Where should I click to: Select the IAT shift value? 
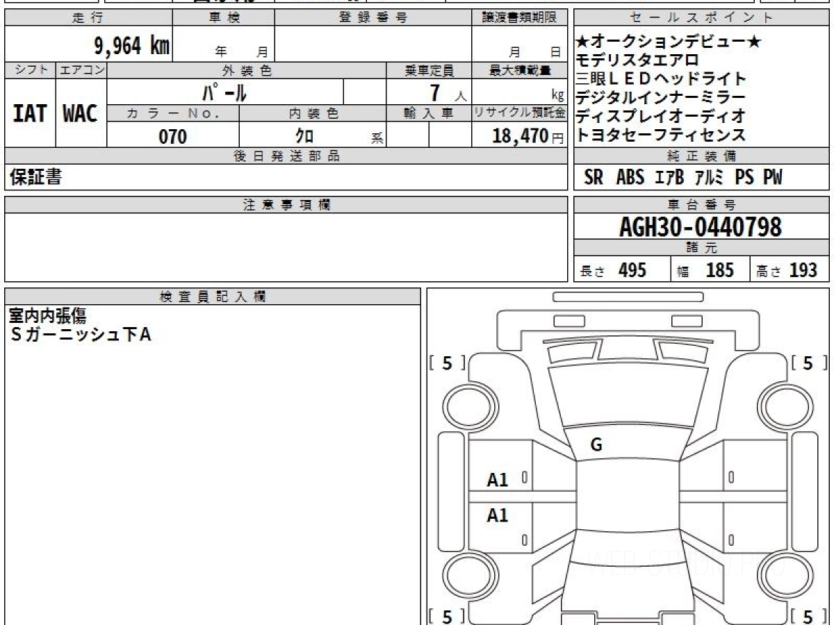click(30, 113)
